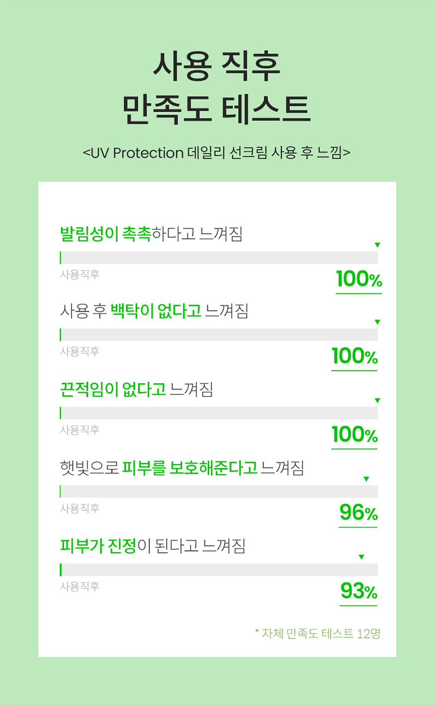This screenshot has width=436, height=705.
Task: Click the 피부가 진정 progress bar
Action: [x=219, y=570]
